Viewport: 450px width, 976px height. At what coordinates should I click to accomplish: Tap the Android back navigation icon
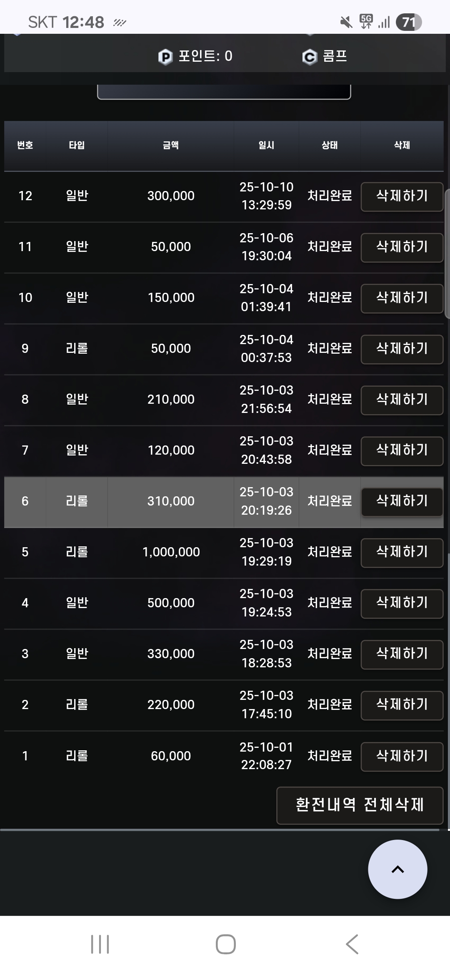352,944
